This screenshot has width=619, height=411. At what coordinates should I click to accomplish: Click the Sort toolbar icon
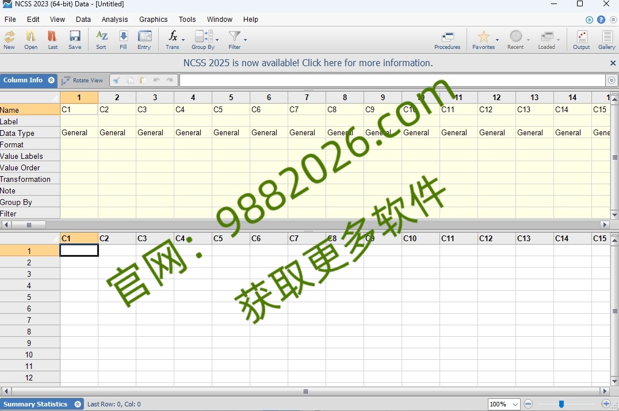(x=101, y=40)
